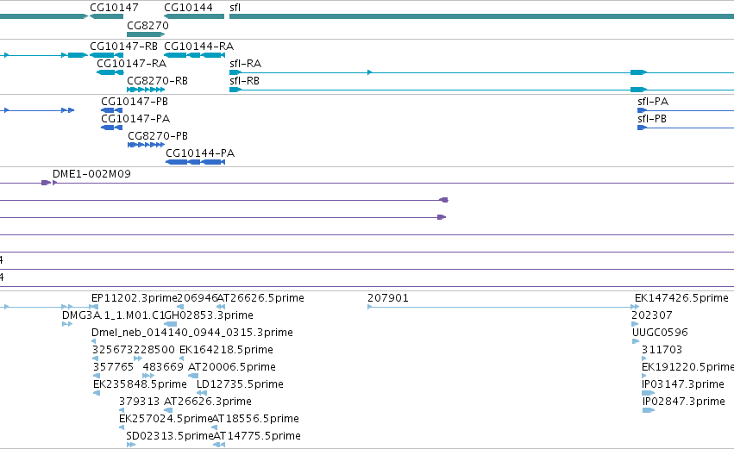This screenshot has width=734, height=449.
Task: Select the EK147426.5prime label
Action: 681,297
